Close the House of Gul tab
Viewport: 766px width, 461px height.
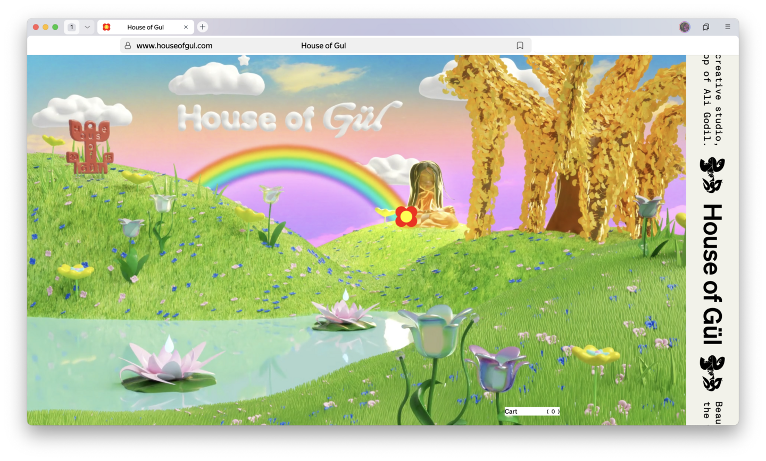[186, 27]
